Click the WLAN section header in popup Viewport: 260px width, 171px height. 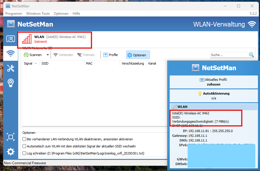pyautogui.click(x=214, y=107)
